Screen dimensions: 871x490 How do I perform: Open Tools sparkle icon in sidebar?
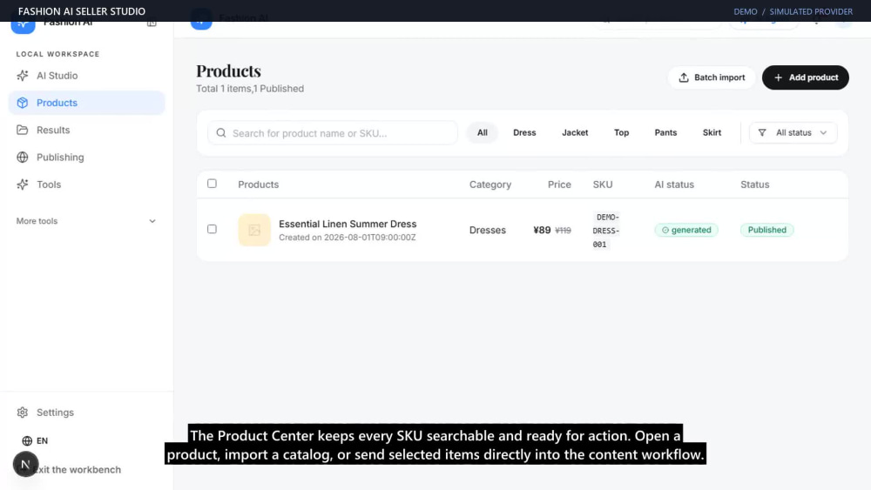point(23,185)
